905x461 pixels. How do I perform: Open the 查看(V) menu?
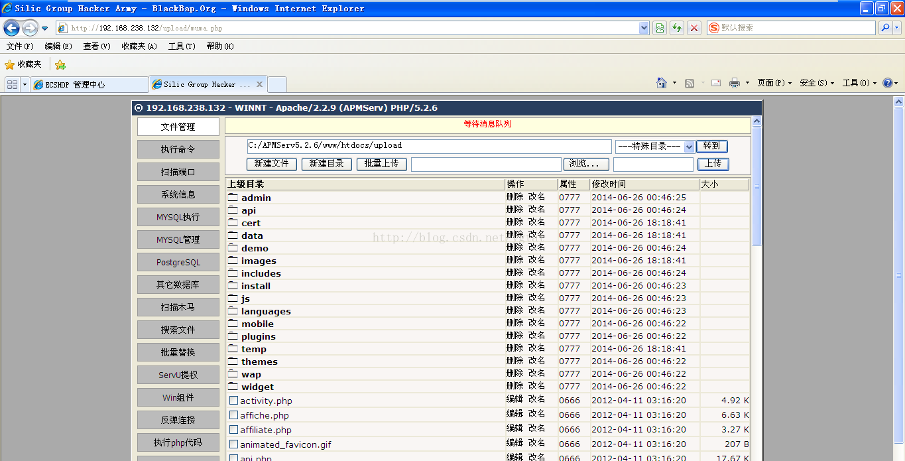tap(97, 46)
